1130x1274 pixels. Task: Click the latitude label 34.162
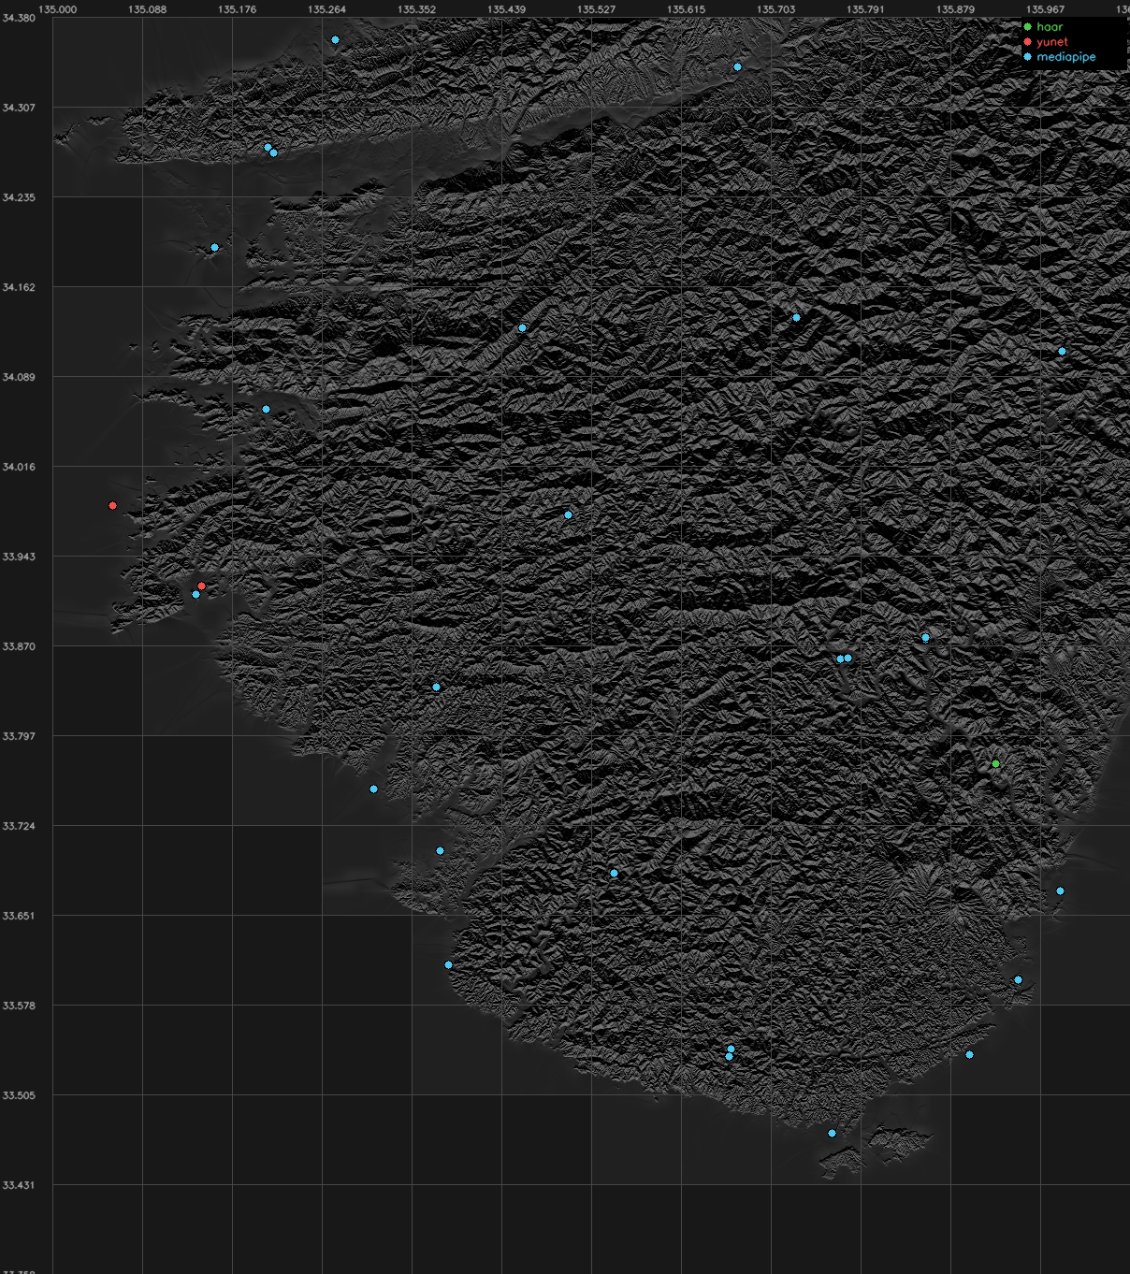coord(19,287)
